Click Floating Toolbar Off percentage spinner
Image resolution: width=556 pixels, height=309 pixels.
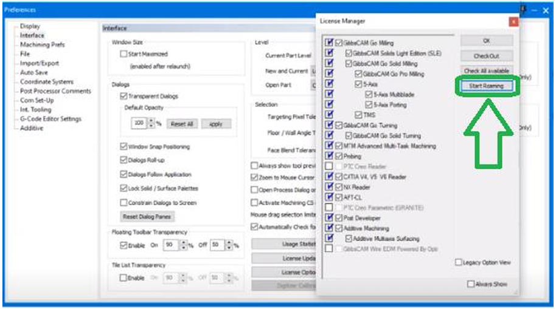[x=229, y=245]
